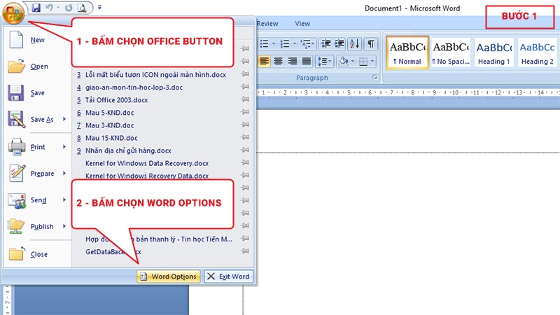Click the Sort icon in Paragraph group
The width and height of the screenshot is (560, 315).
click(354, 44)
